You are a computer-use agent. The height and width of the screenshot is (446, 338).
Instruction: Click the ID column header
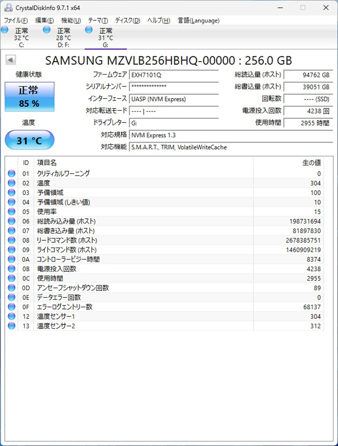(26, 163)
